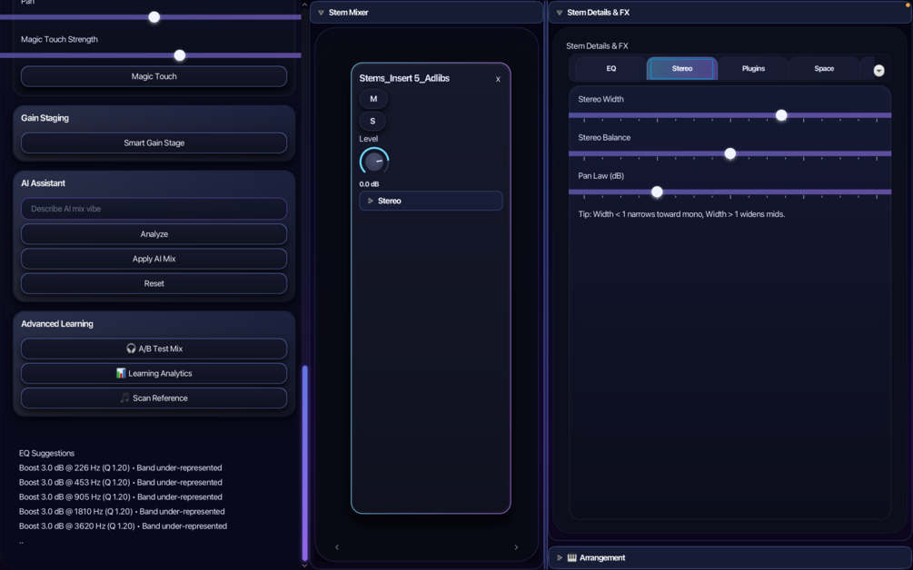Viewport: 913px width, 570px height.
Task: Click the Stereo Width slider handle
Action: 781,115
